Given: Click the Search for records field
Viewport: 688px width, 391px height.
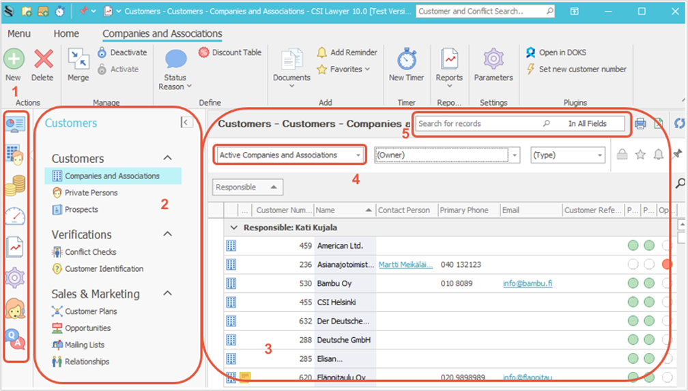Looking at the screenshot, I should click(x=478, y=123).
